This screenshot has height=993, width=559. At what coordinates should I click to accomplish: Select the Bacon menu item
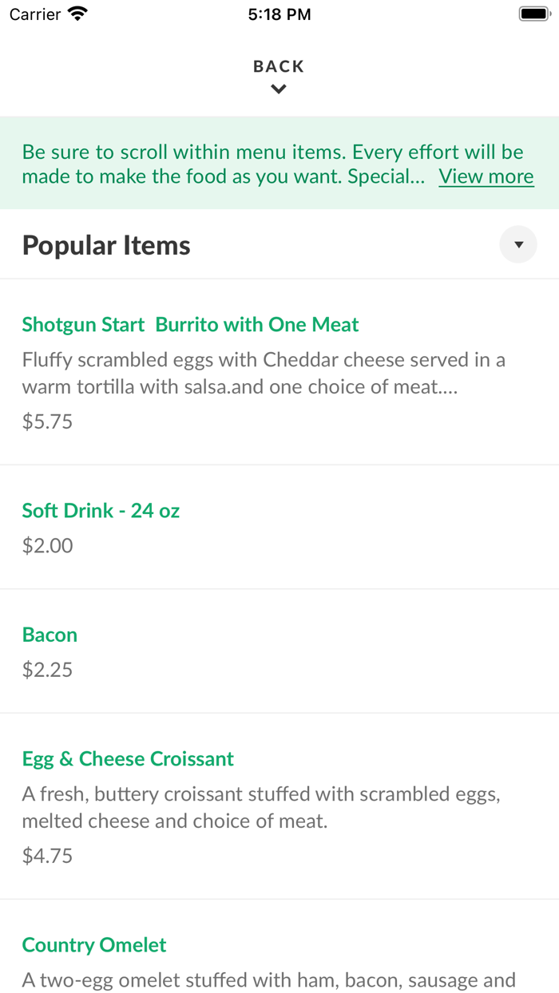point(50,634)
